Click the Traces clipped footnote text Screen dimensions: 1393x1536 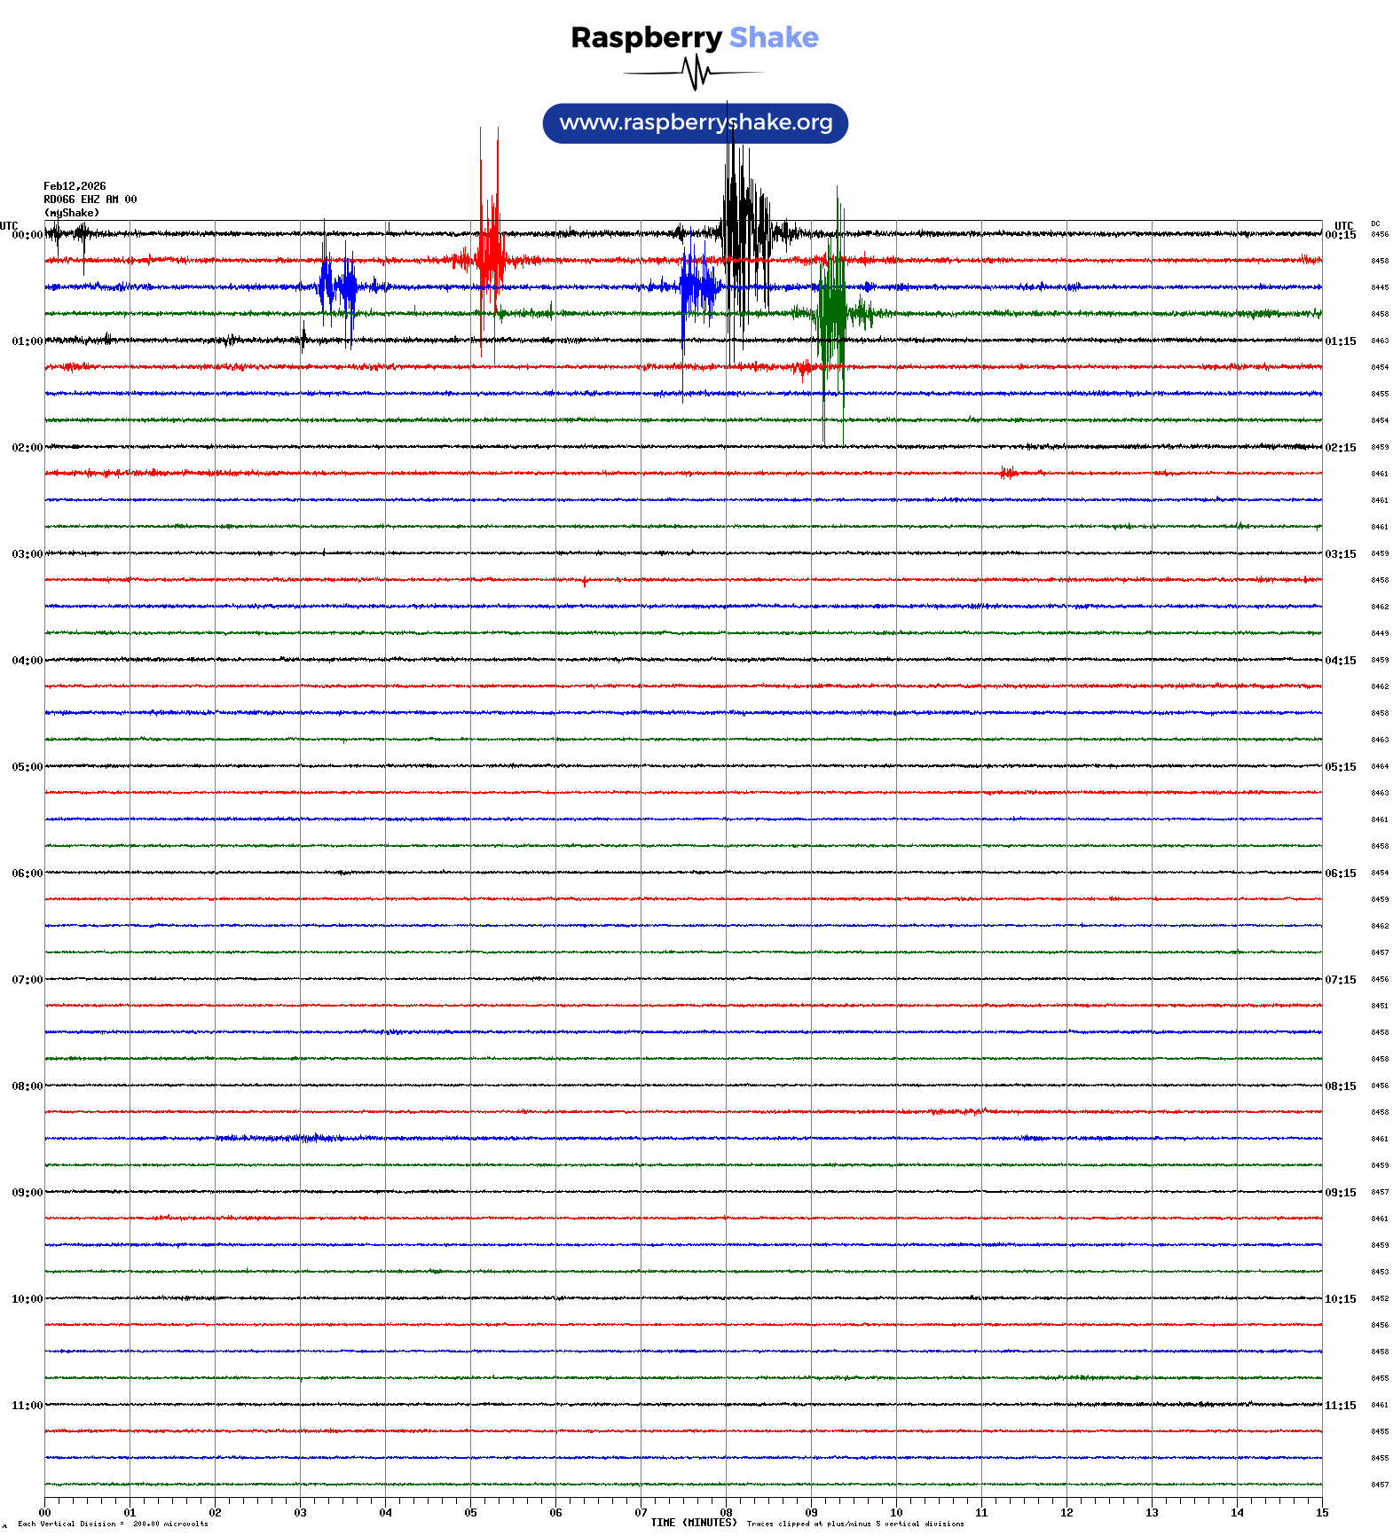coord(854,1524)
